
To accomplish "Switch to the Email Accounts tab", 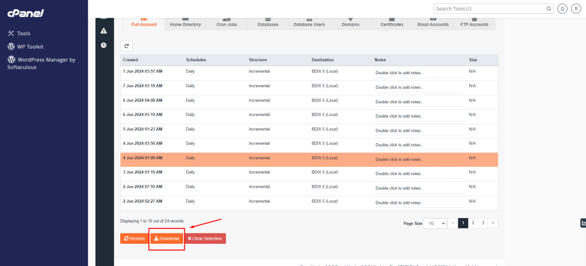I will (x=433, y=25).
